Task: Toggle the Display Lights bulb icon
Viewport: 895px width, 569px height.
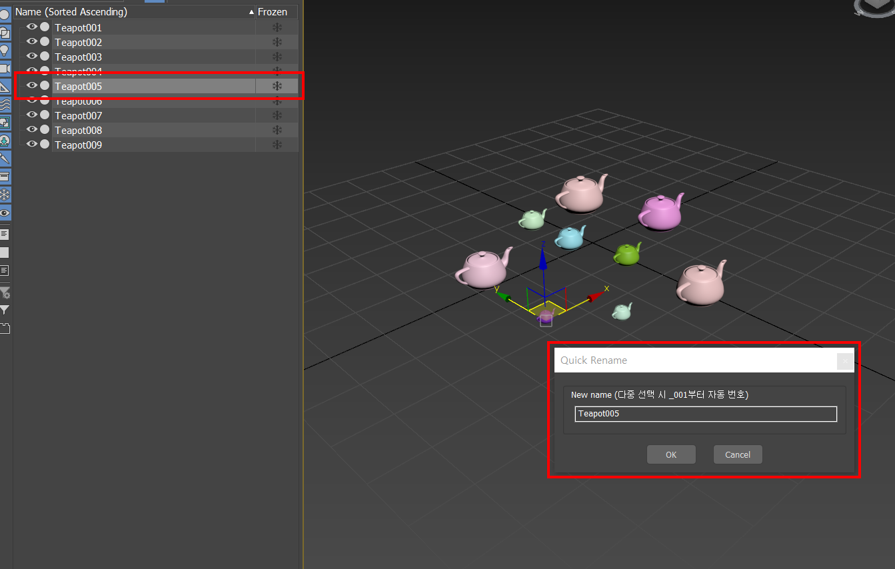Action: tap(4, 50)
